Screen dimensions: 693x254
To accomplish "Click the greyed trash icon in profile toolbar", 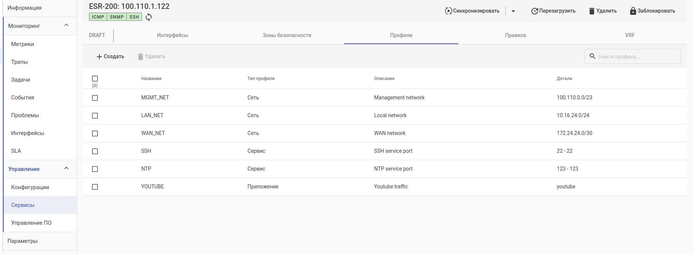I will point(141,57).
